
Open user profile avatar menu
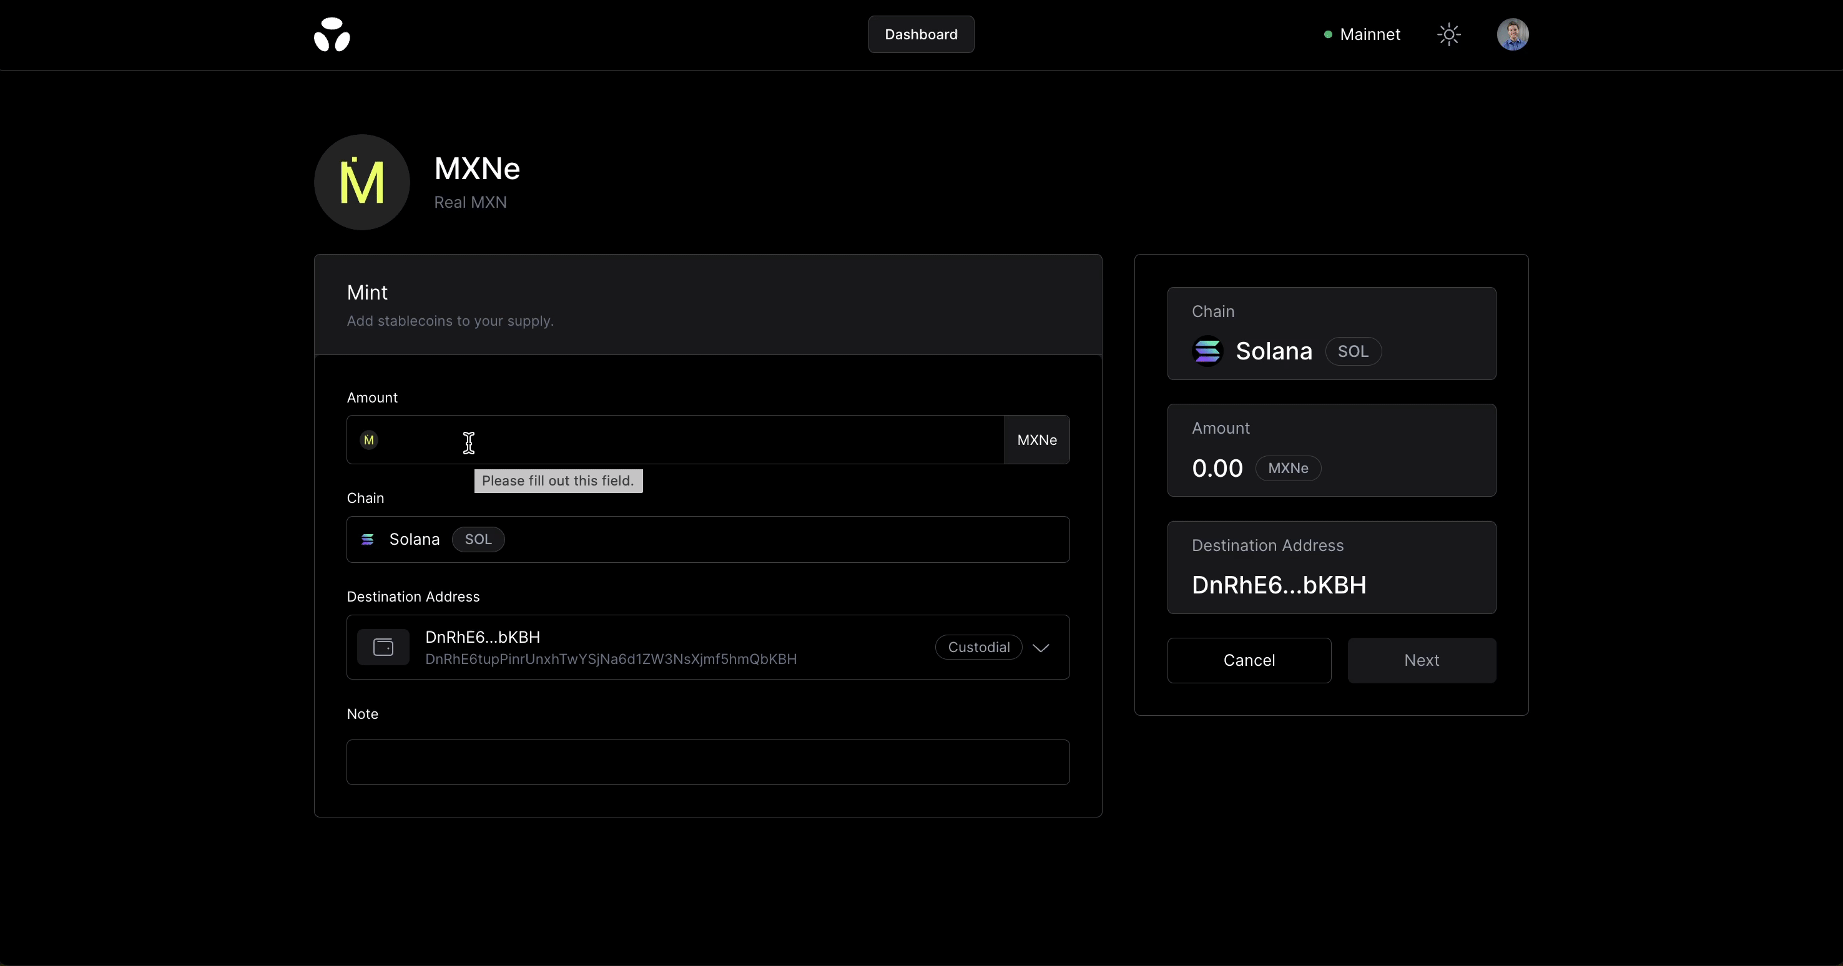pyautogui.click(x=1513, y=34)
